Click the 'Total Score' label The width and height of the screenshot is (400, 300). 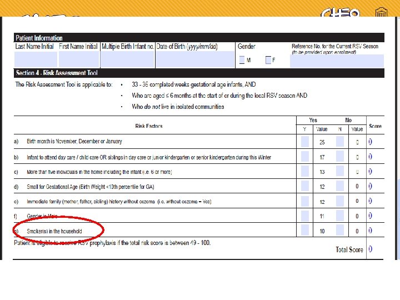[349, 249]
